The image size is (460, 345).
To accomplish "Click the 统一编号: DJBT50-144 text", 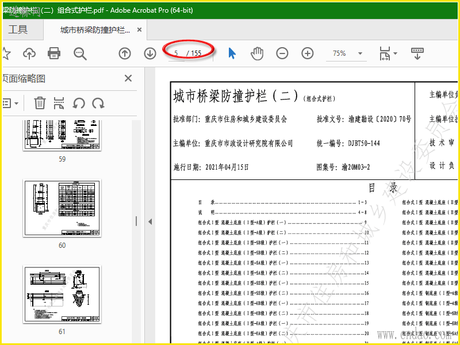I will [x=348, y=143].
